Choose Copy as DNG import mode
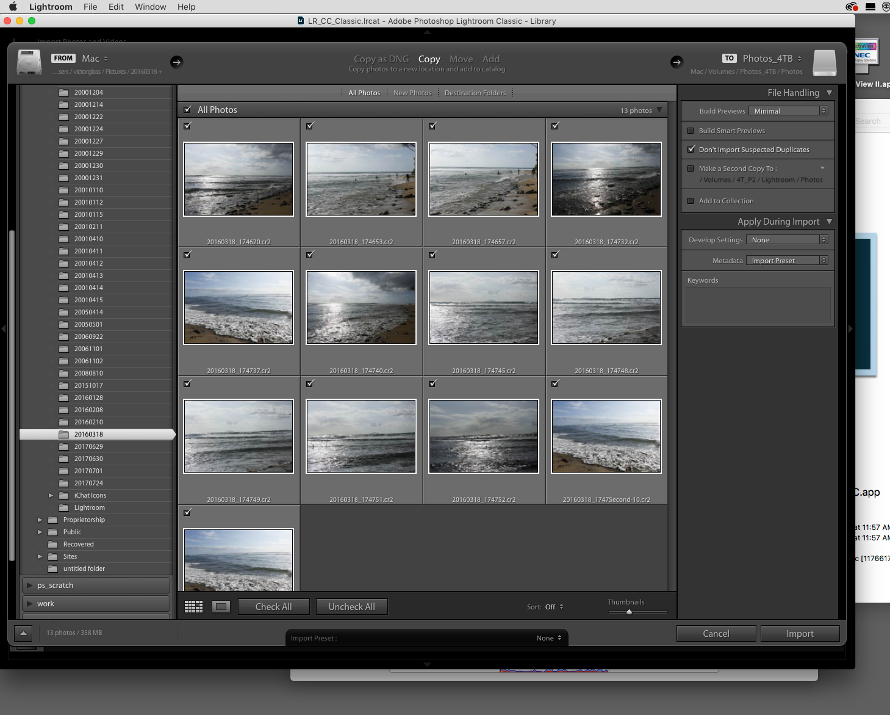Viewport: 890px width, 715px height. 381,59
